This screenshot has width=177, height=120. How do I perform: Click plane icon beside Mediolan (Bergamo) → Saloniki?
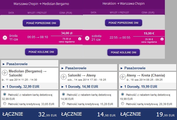coord(5,73)
